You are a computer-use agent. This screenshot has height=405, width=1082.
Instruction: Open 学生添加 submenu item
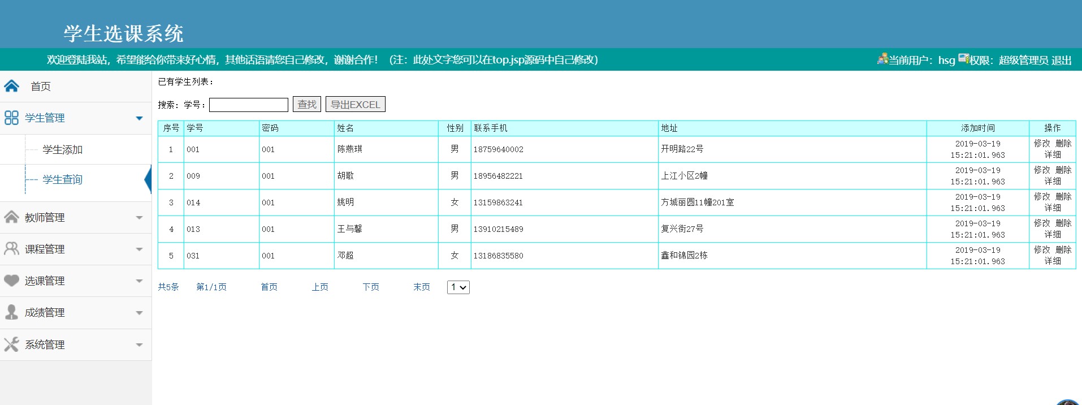tap(63, 150)
